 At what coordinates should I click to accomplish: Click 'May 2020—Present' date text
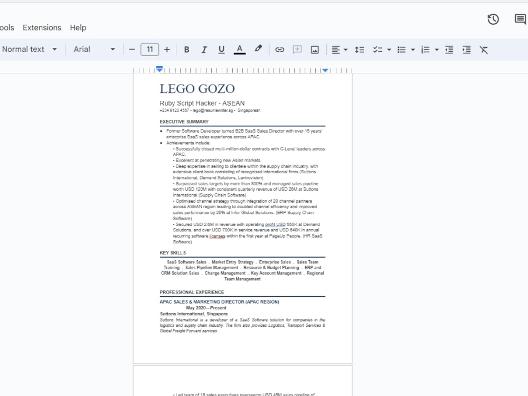[206, 308]
